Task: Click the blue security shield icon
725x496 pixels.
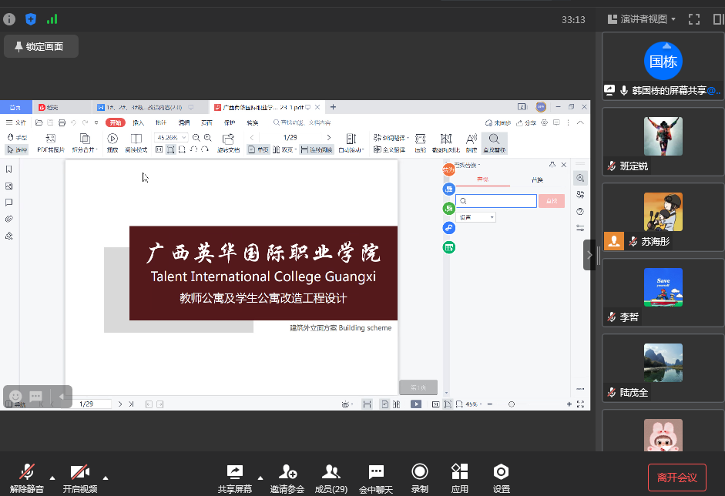Action: tap(31, 19)
